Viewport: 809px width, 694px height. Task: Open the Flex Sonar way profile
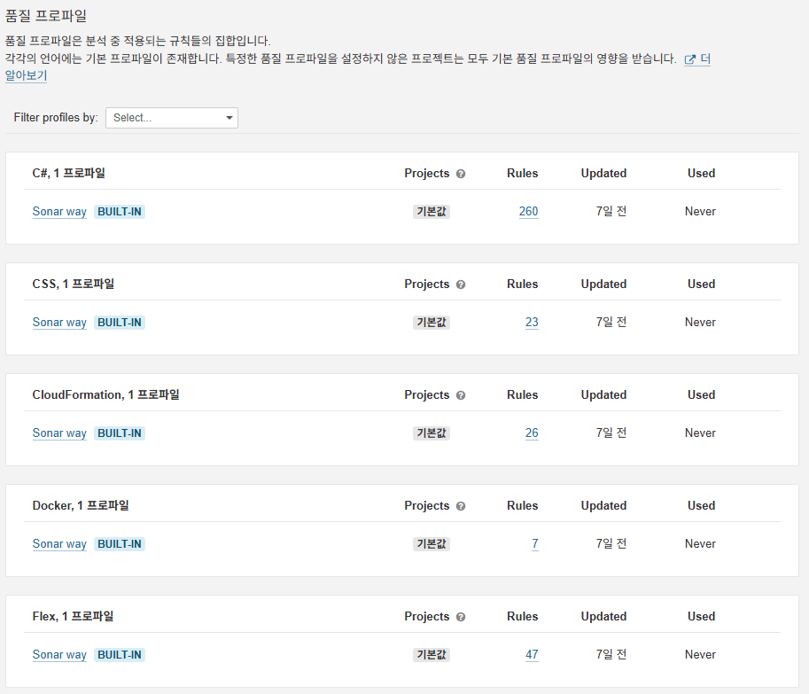pos(59,655)
